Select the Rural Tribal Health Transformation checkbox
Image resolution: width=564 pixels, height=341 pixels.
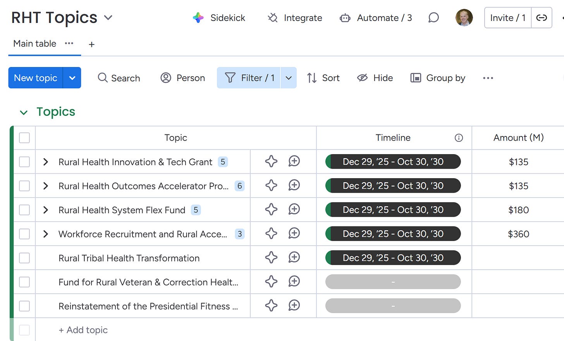point(24,258)
